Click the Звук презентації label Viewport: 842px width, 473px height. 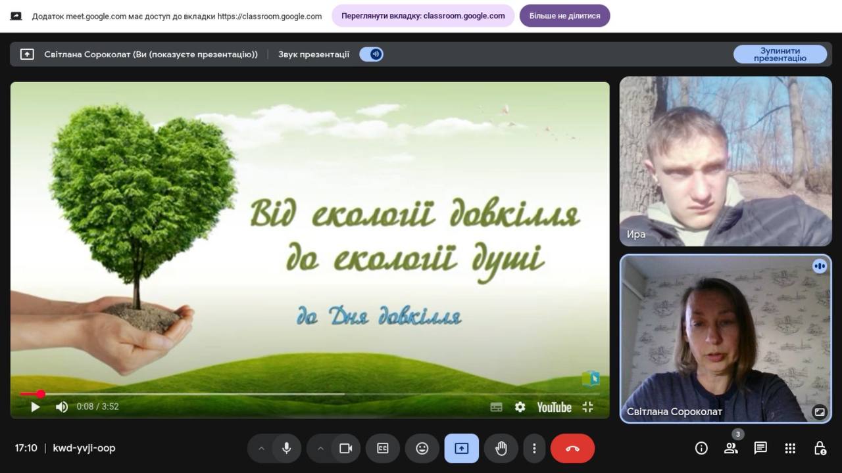point(314,55)
